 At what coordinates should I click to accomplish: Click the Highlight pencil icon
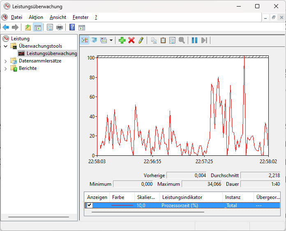pos(141,40)
